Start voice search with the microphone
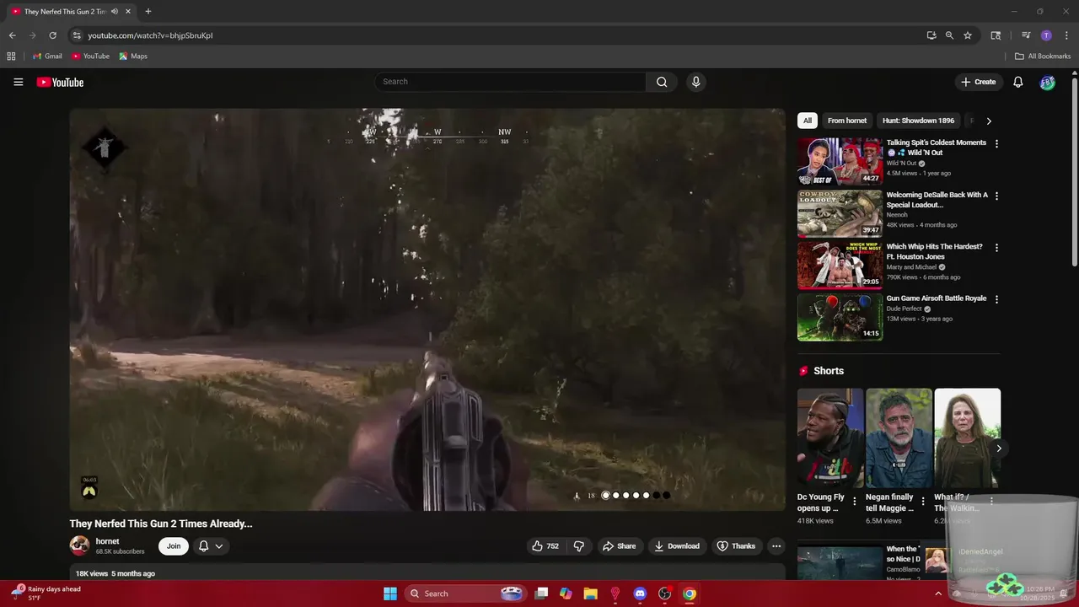This screenshot has width=1079, height=607. coord(695,82)
